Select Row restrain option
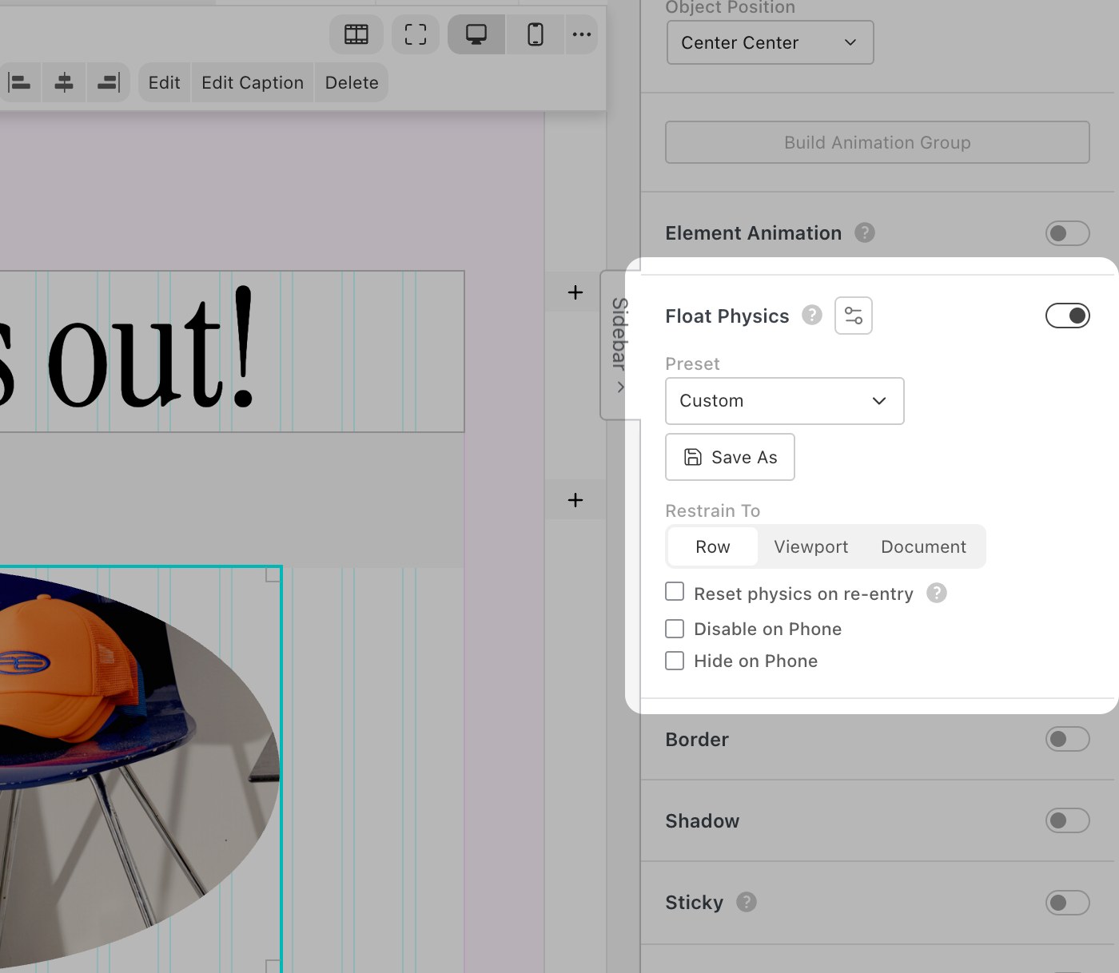This screenshot has width=1119, height=973. tap(713, 546)
